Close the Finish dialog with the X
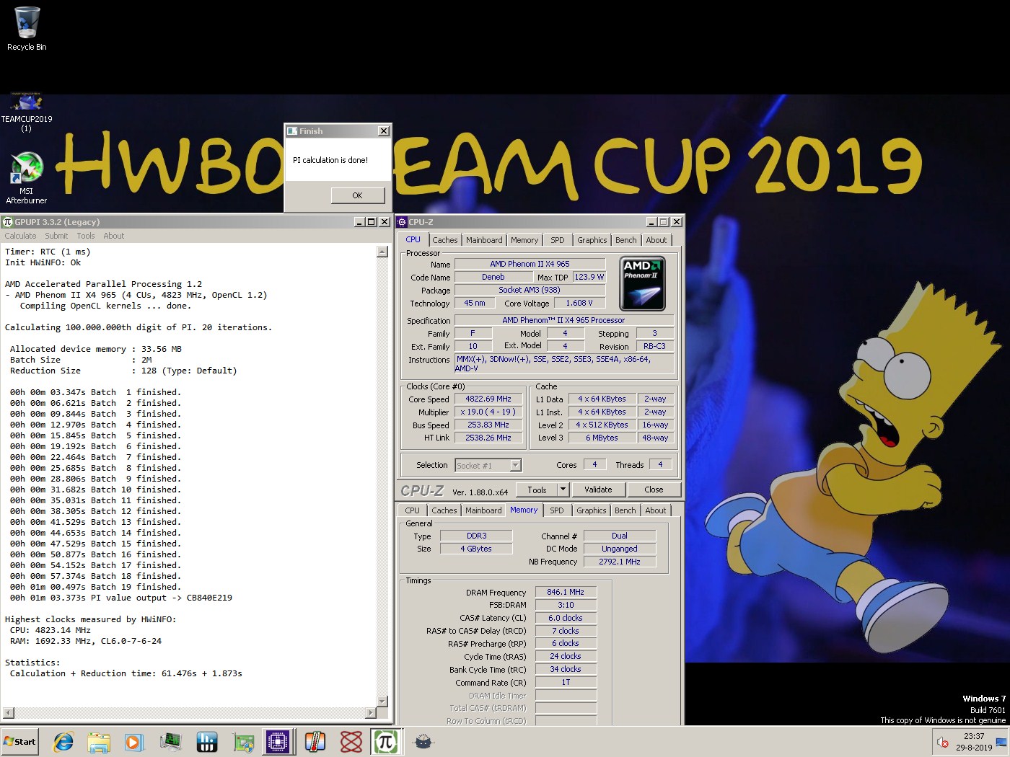1010x757 pixels. [384, 131]
